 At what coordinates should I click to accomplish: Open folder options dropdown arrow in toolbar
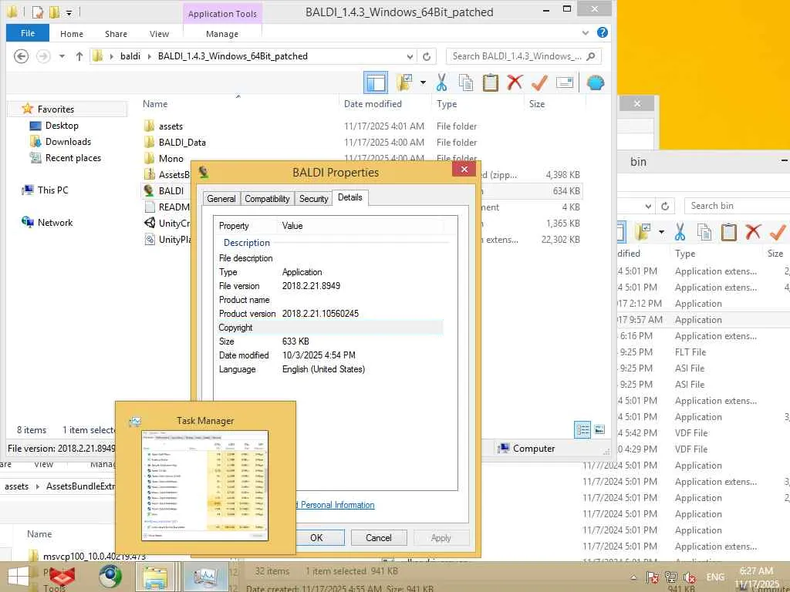(x=423, y=82)
